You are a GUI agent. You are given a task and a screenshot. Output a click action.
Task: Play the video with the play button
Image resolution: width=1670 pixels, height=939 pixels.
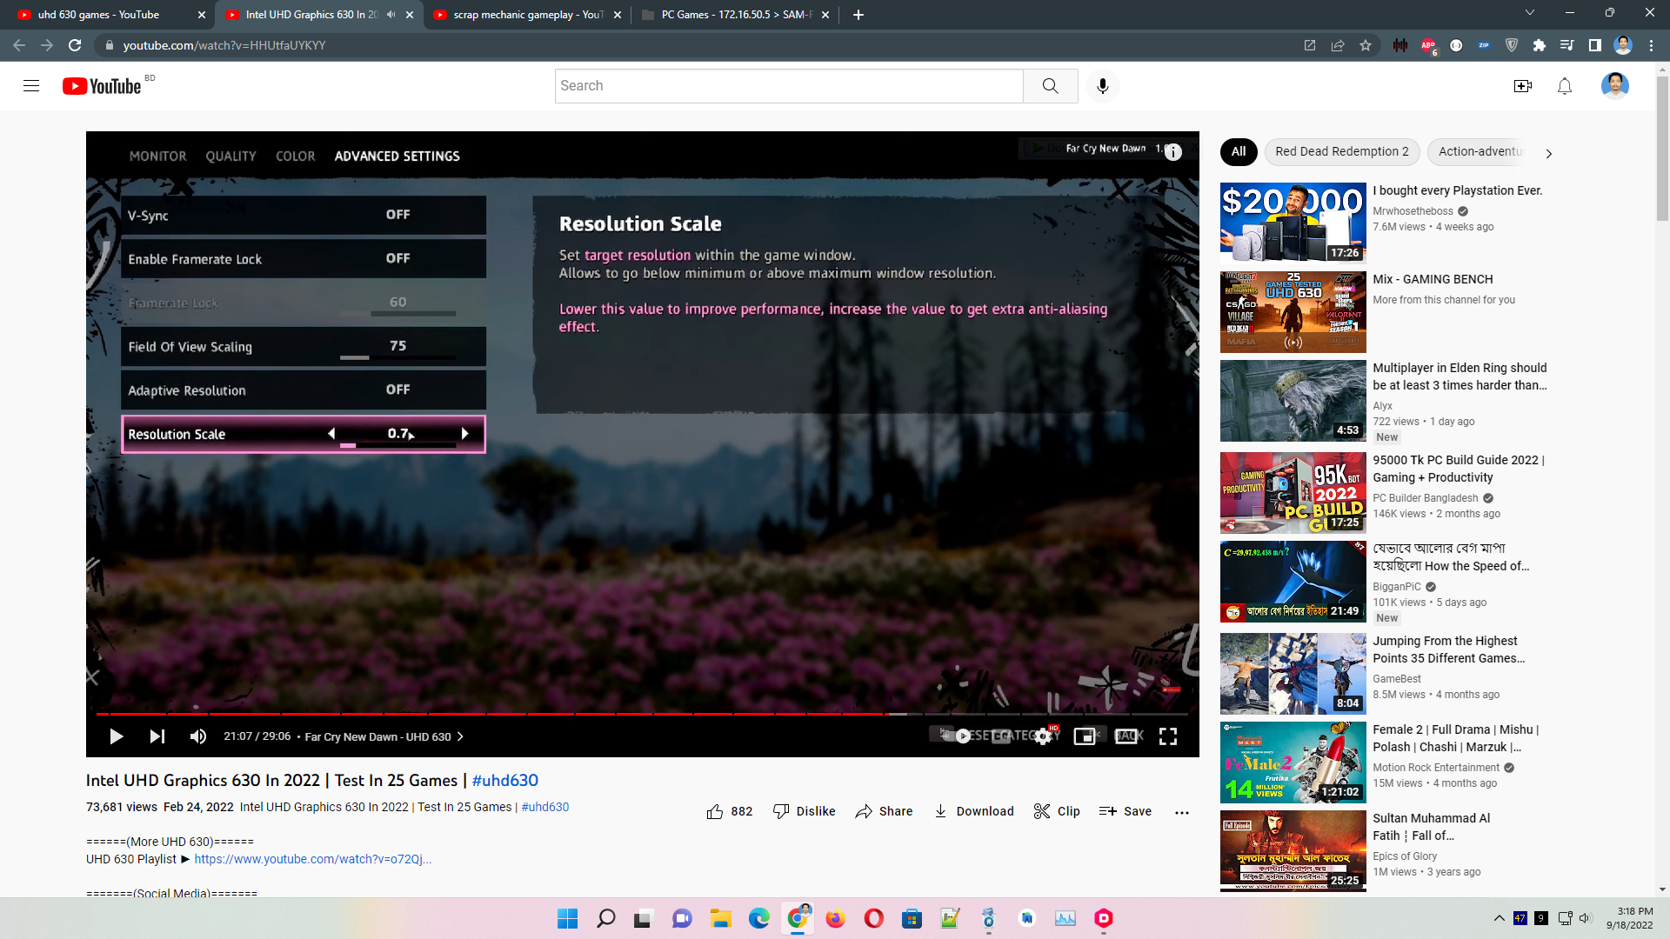[x=116, y=736]
